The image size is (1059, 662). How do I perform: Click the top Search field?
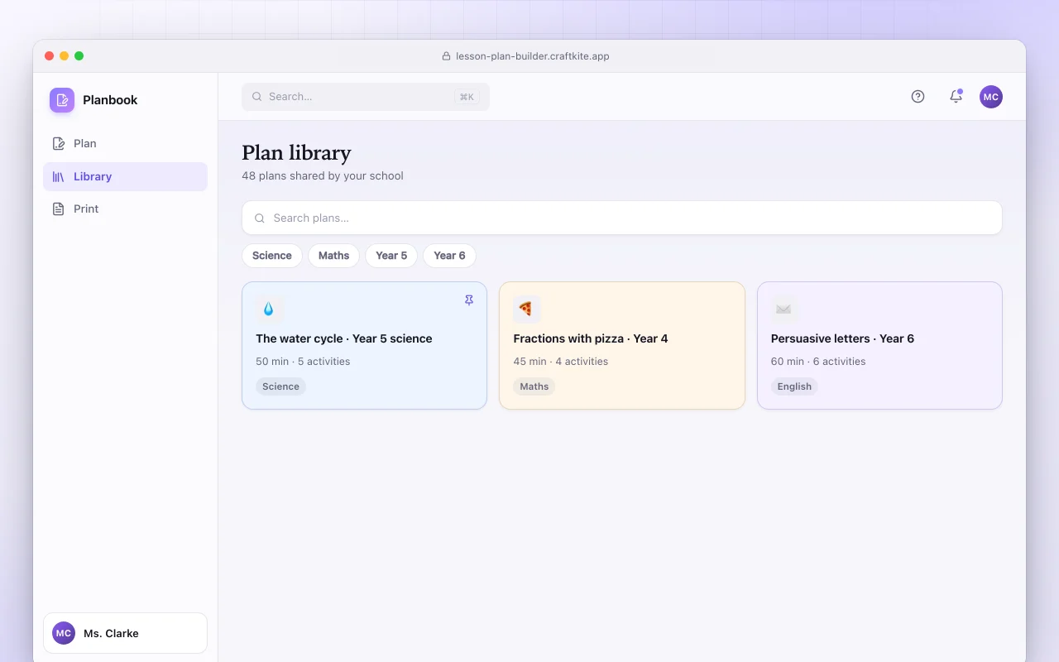tap(366, 97)
